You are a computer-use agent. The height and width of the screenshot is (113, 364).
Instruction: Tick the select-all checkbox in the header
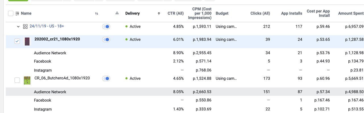click(x=11, y=13)
